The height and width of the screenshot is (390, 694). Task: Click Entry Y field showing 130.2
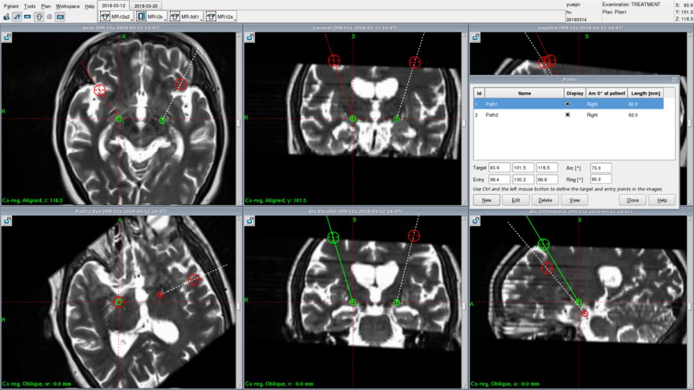click(x=522, y=180)
